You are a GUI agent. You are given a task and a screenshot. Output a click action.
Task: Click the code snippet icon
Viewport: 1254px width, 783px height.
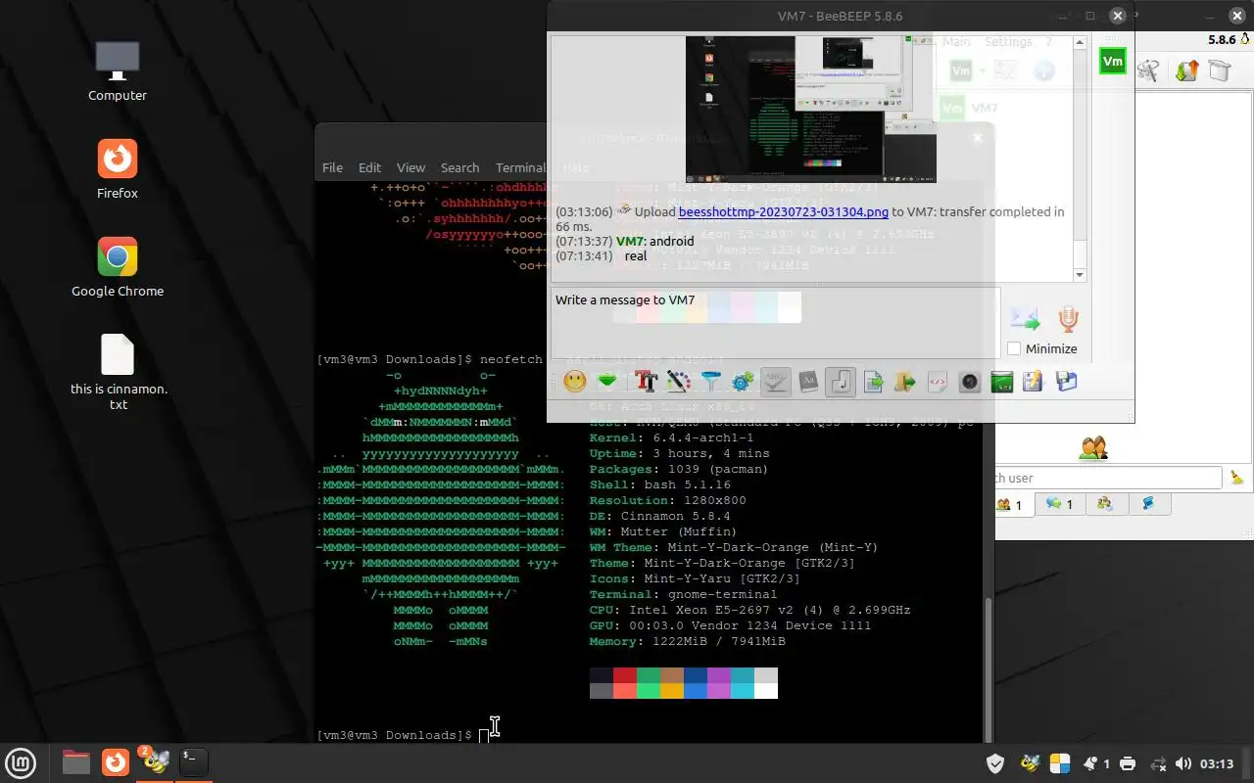pos(938,382)
